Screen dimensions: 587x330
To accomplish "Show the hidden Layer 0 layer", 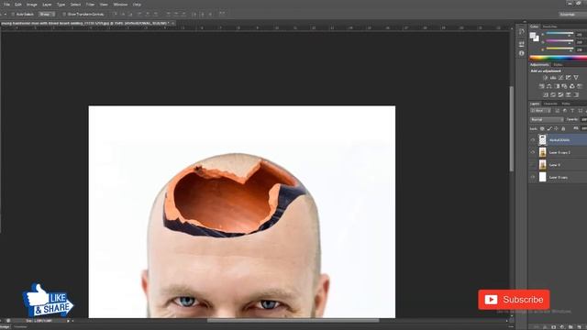I will point(533,165).
